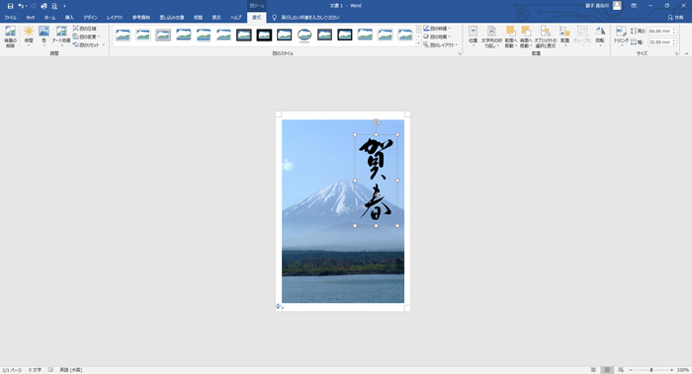
Task: Open the Position (位置) menu
Action: (474, 37)
